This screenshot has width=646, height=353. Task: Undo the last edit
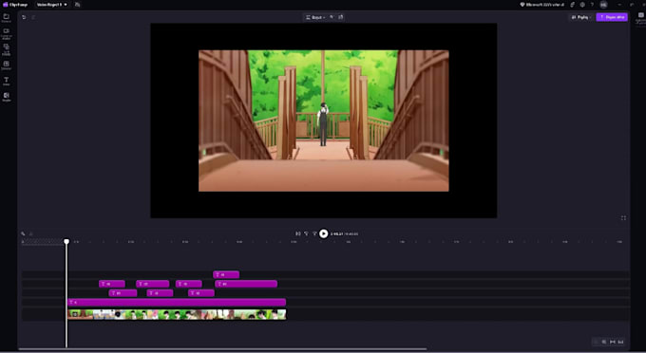coord(24,17)
